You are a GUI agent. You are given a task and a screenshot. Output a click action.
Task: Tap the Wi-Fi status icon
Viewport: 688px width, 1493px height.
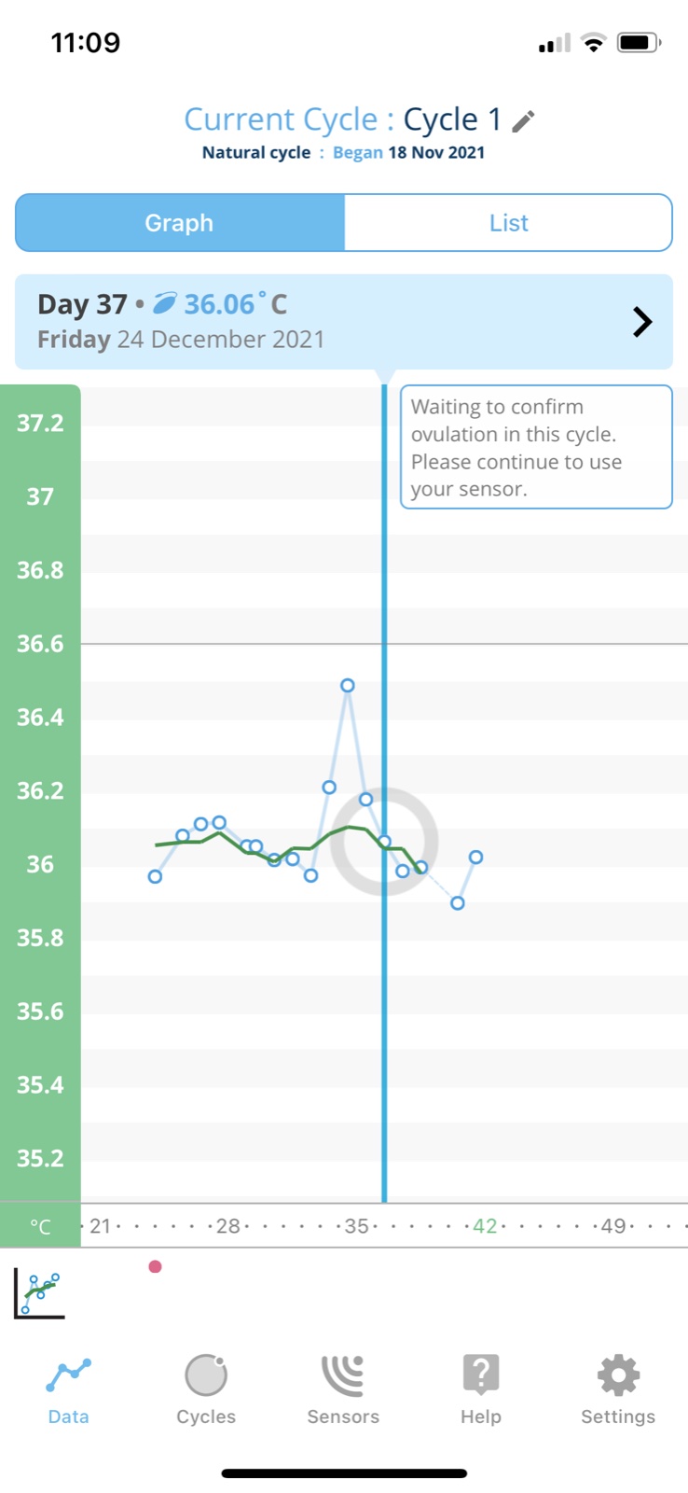[593, 43]
